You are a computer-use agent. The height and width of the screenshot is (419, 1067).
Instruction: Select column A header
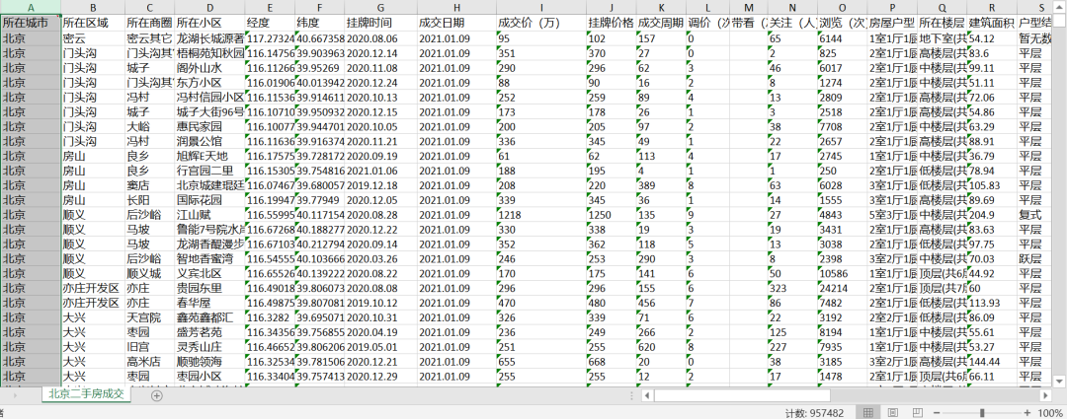pyautogui.click(x=31, y=8)
